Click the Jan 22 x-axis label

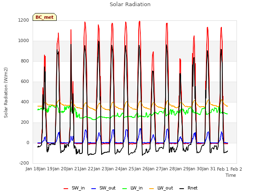[x=86, y=169]
